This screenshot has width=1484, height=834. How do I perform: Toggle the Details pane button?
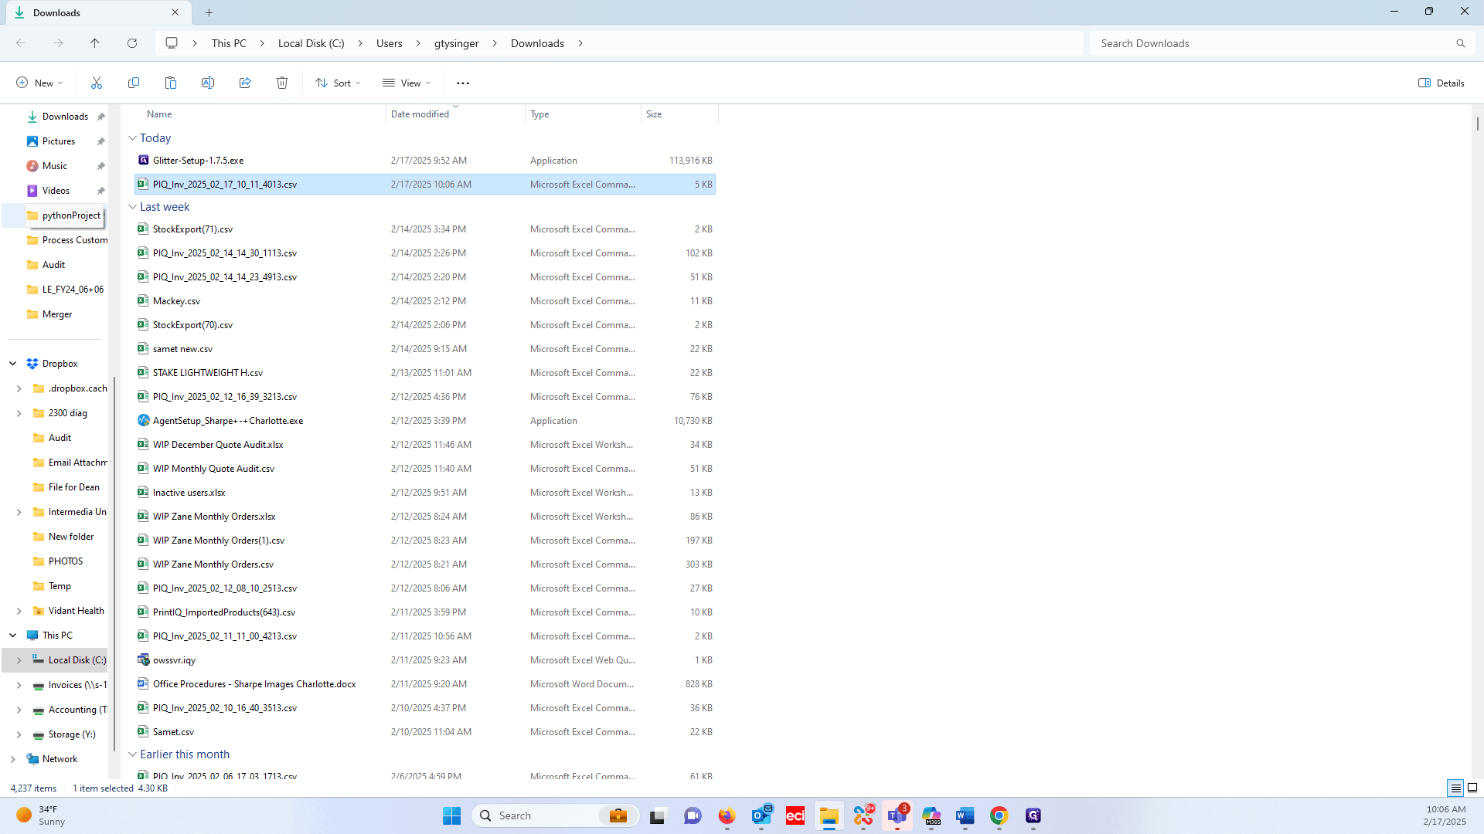[x=1441, y=83]
